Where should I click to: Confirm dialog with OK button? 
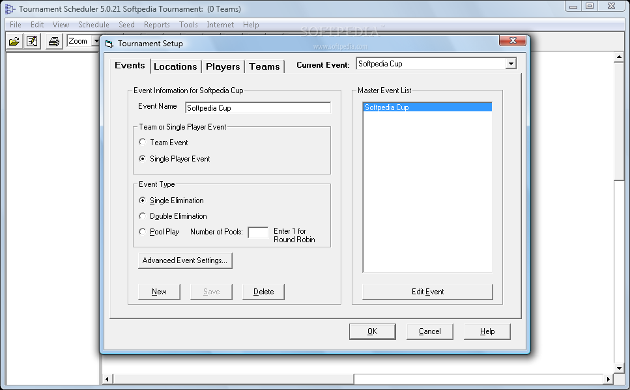[x=373, y=331]
